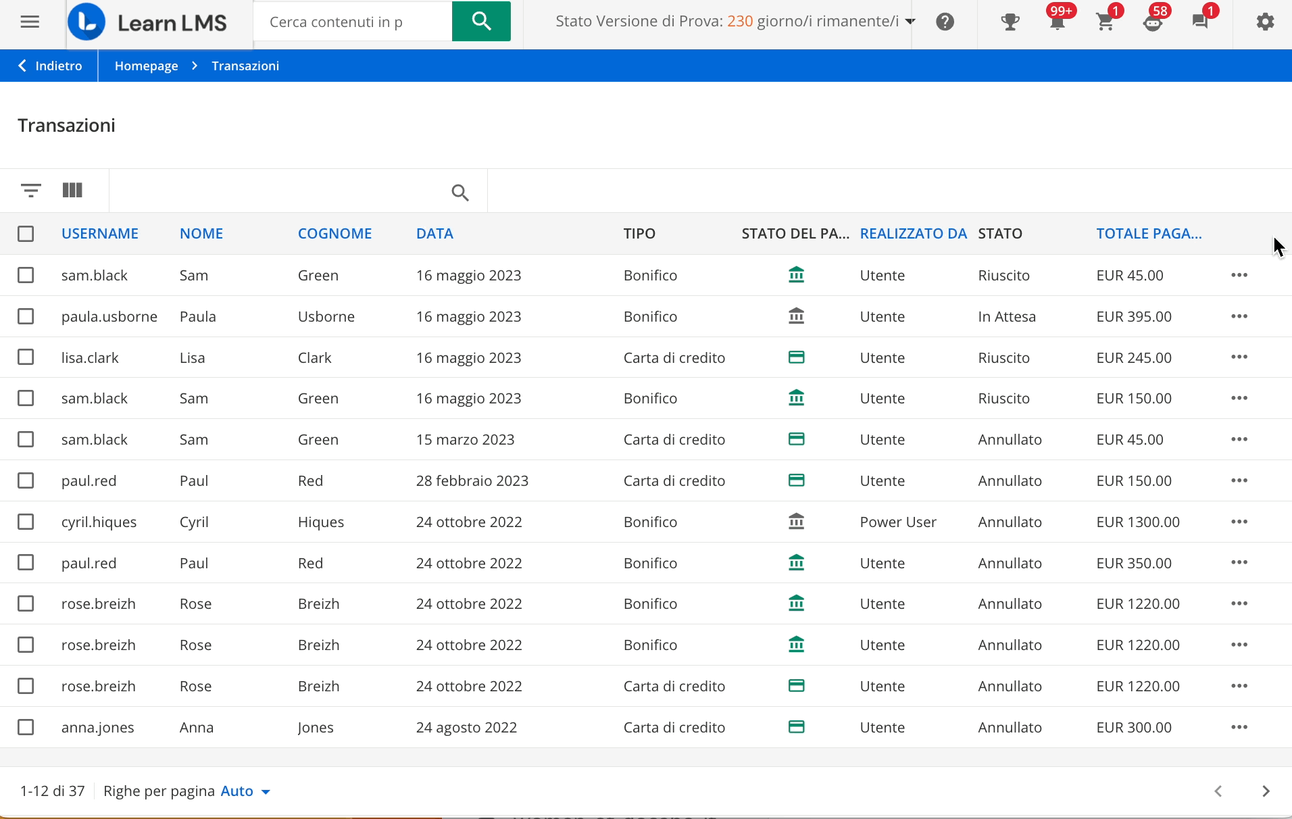Open the hamburger main menu

tap(30, 22)
